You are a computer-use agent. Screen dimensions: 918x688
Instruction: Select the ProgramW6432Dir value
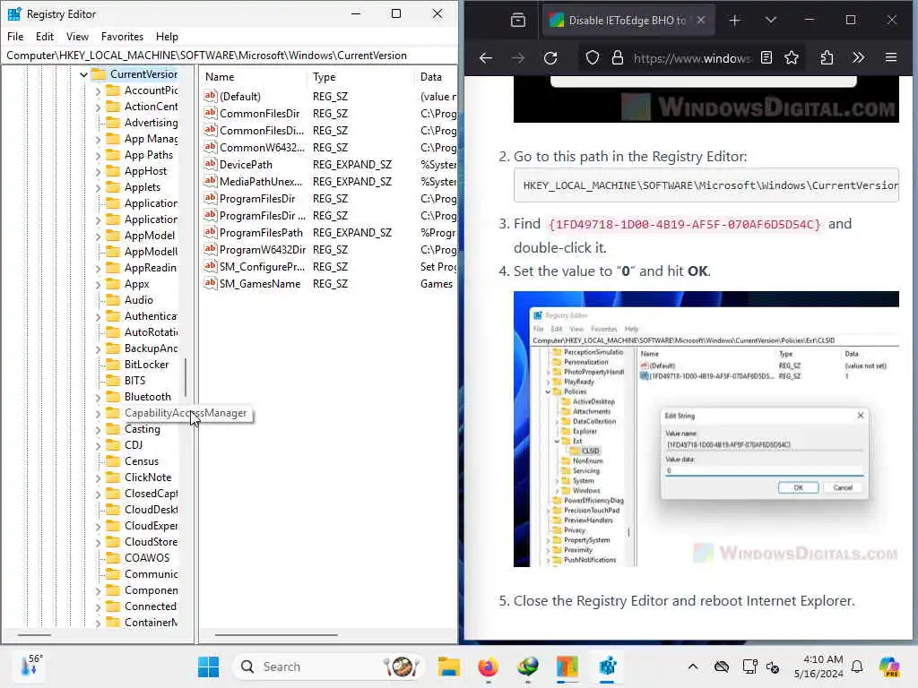click(x=263, y=250)
